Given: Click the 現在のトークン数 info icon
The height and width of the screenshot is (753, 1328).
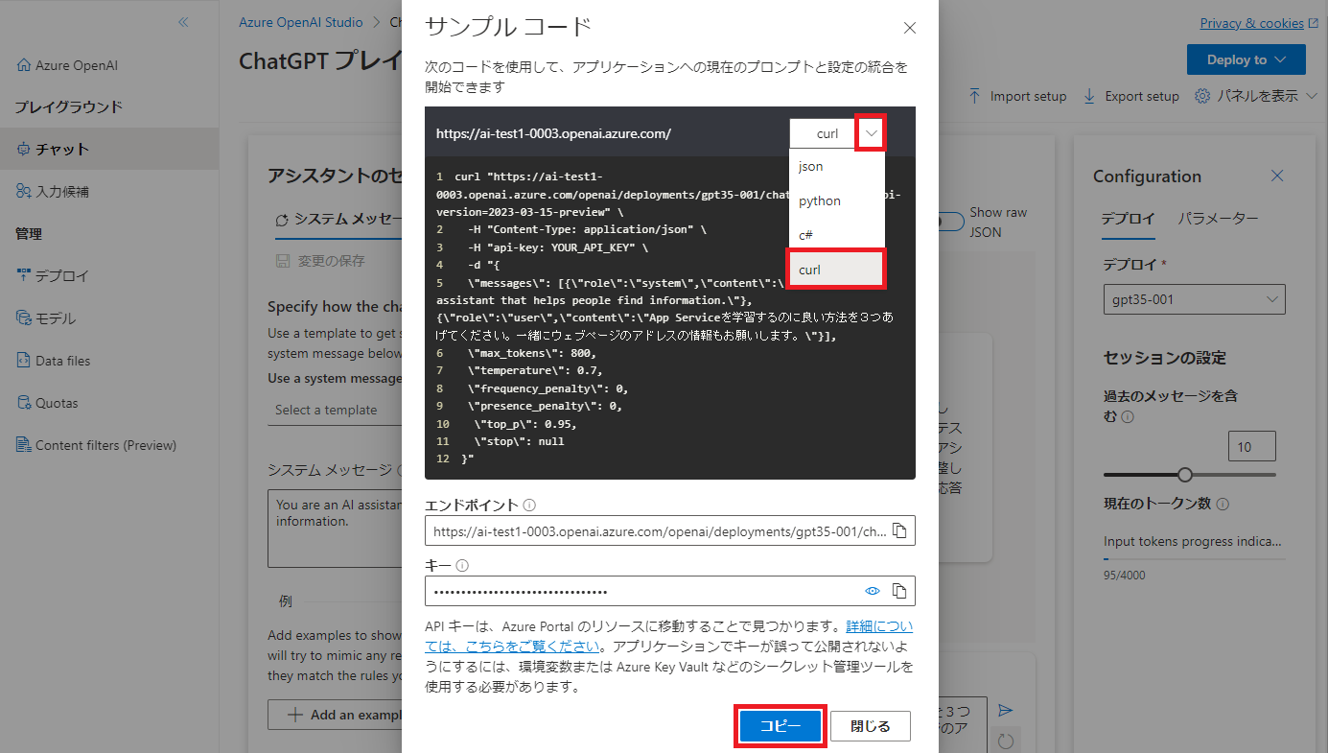Looking at the screenshot, I should click(1223, 504).
